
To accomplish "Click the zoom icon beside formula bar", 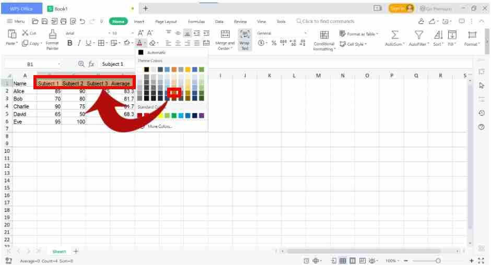I will 81,64.
